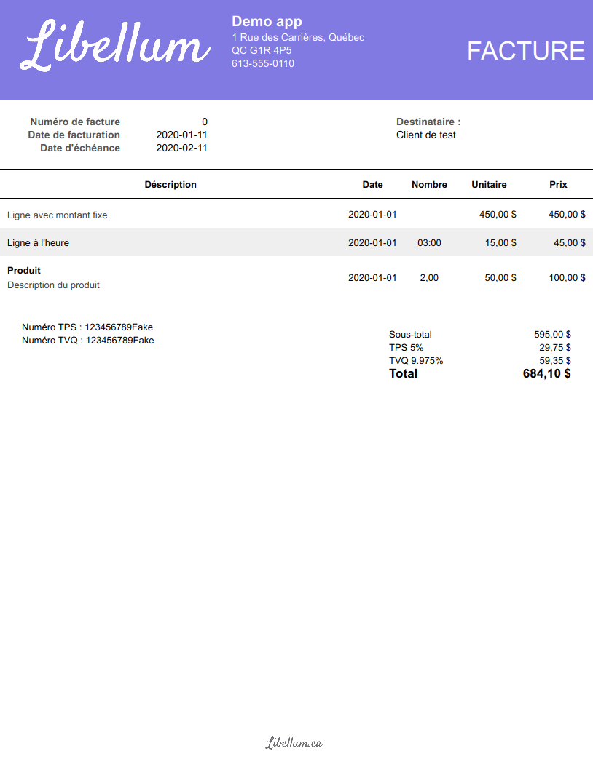
Task: Click the phone number 613-555-0110
Action: (x=263, y=63)
